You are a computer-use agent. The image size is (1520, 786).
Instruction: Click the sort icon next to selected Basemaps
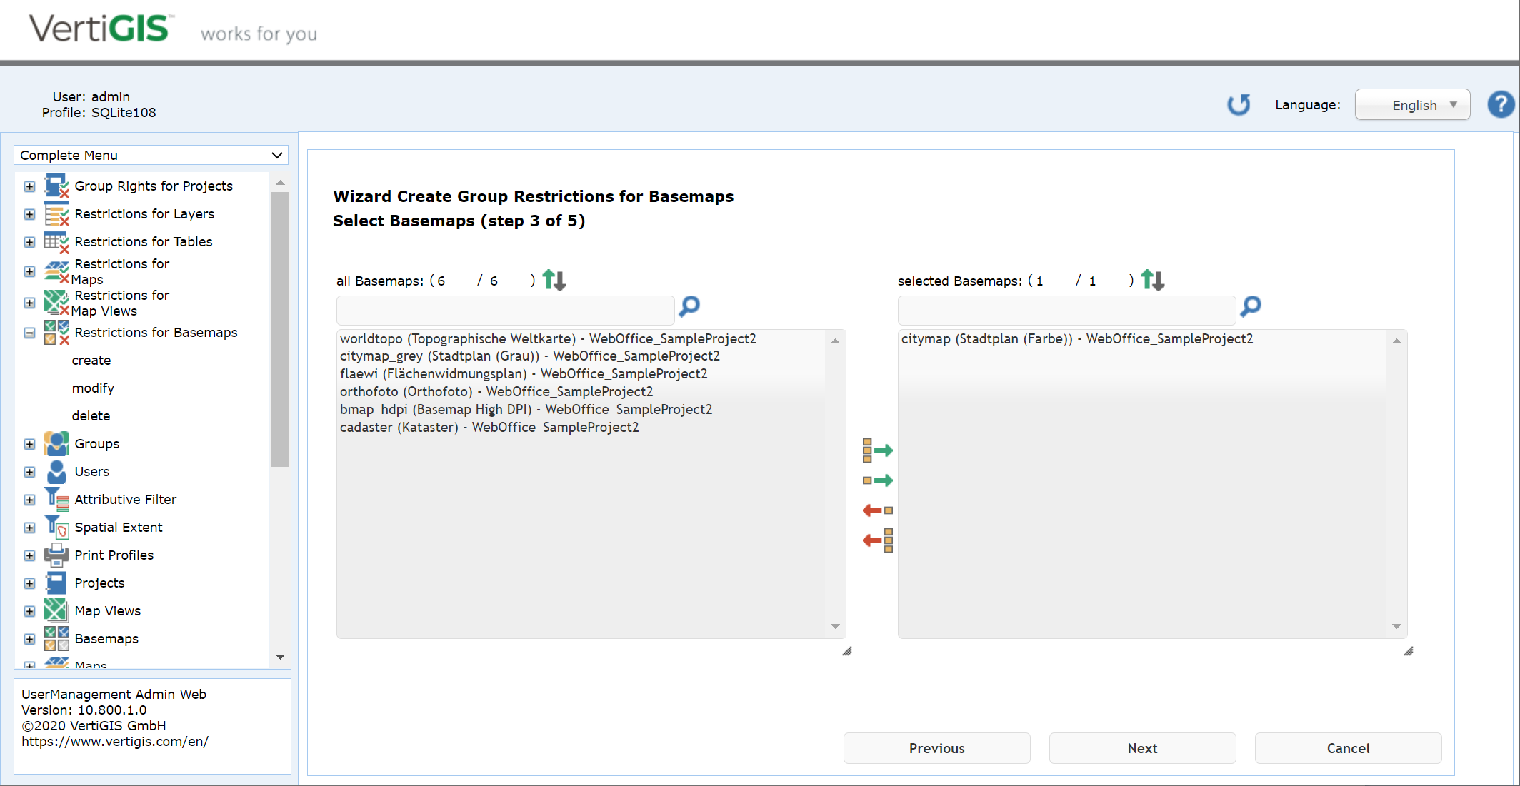pos(1153,280)
